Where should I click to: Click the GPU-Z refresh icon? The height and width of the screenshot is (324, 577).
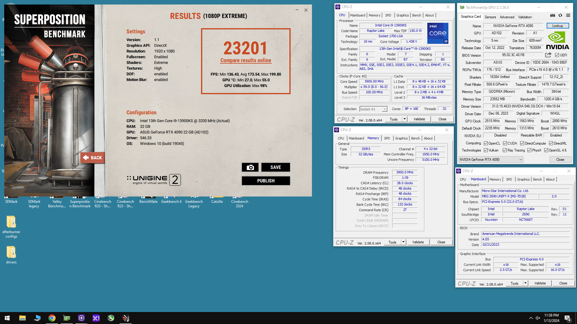click(560, 16)
